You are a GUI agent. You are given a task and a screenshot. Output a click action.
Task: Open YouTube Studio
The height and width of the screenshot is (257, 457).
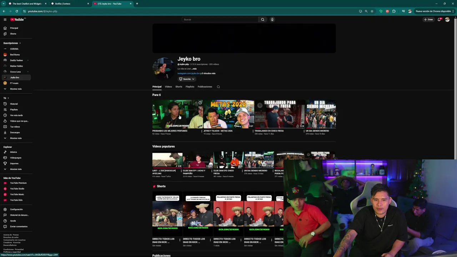[16, 188]
